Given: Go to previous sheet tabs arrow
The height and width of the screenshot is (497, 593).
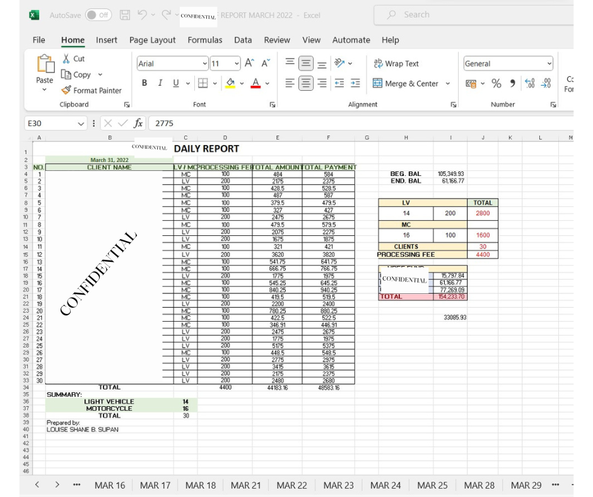Looking at the screenshot, I should (x=37, y=484).
